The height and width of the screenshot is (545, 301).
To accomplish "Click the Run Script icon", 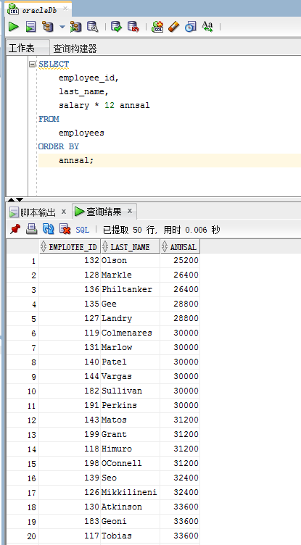I will point(31,26).
